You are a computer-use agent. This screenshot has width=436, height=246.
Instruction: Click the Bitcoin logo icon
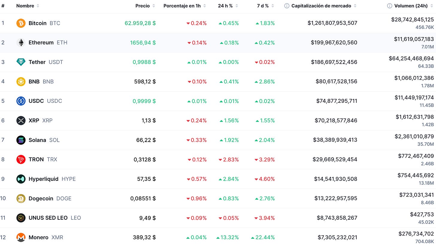pyautogui.click(x=21, y=23)
